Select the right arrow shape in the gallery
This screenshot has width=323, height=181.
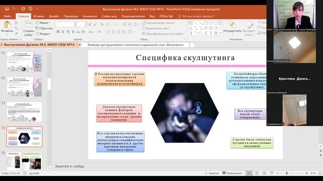click(205, 28)
